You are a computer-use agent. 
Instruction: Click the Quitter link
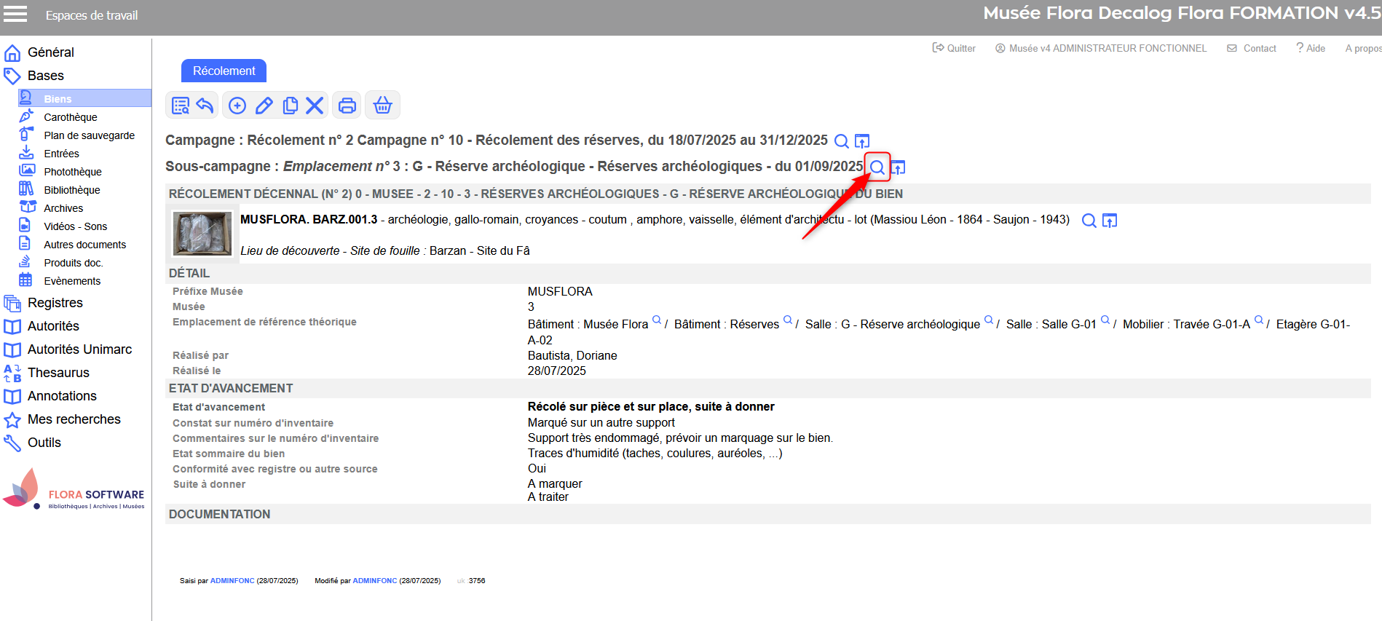[x=955, y=48]
